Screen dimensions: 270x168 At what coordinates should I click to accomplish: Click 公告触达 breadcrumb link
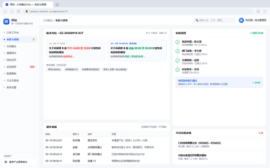point(48,20)
